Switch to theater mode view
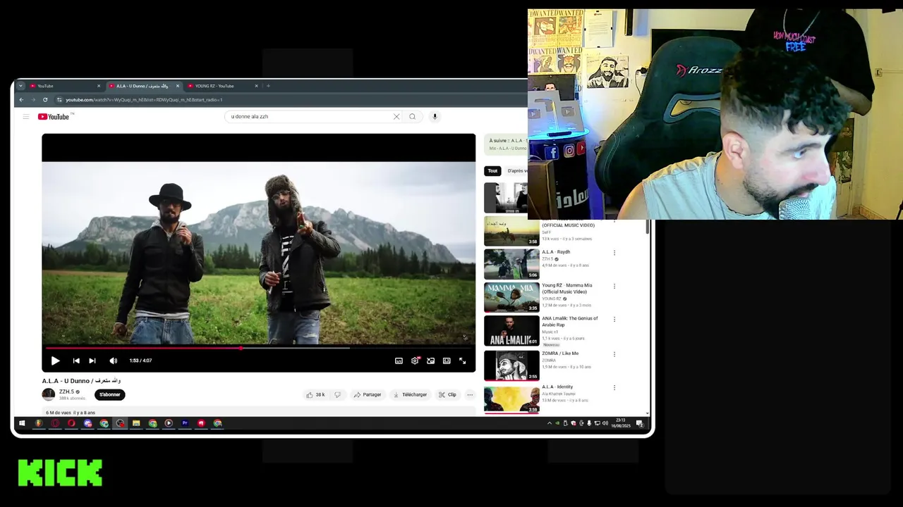The height and width of the screenshot is (507, 903). pyautogui.click(x=447, y=361)
